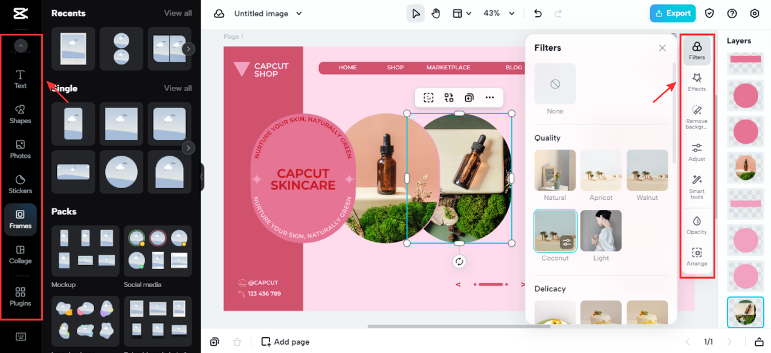Open the Filters tool in right toolbar
The image size is (771, 353).
pyautogui.click(x=697, y=51)
